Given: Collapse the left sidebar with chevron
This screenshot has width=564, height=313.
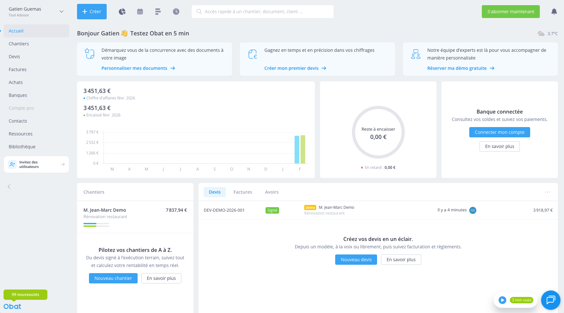Looking at the screenshot, I should [x=9, y=187].
